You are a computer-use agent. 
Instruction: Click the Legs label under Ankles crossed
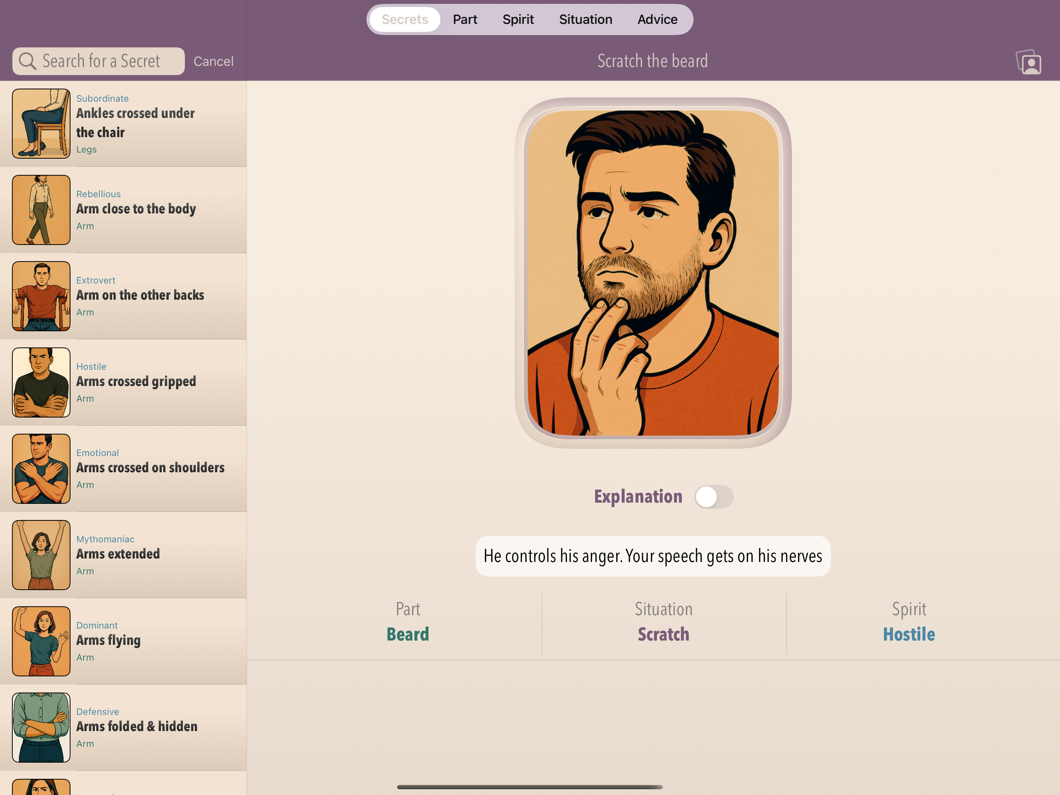[x=86, y=149]
